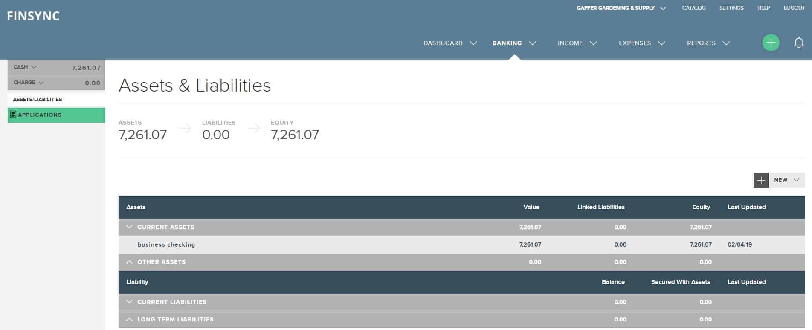The width and height of the screenshot is (812, 330).
Task: Click the Secured With Assets column header
Action: pyautogui.click(x=680, y=282)
